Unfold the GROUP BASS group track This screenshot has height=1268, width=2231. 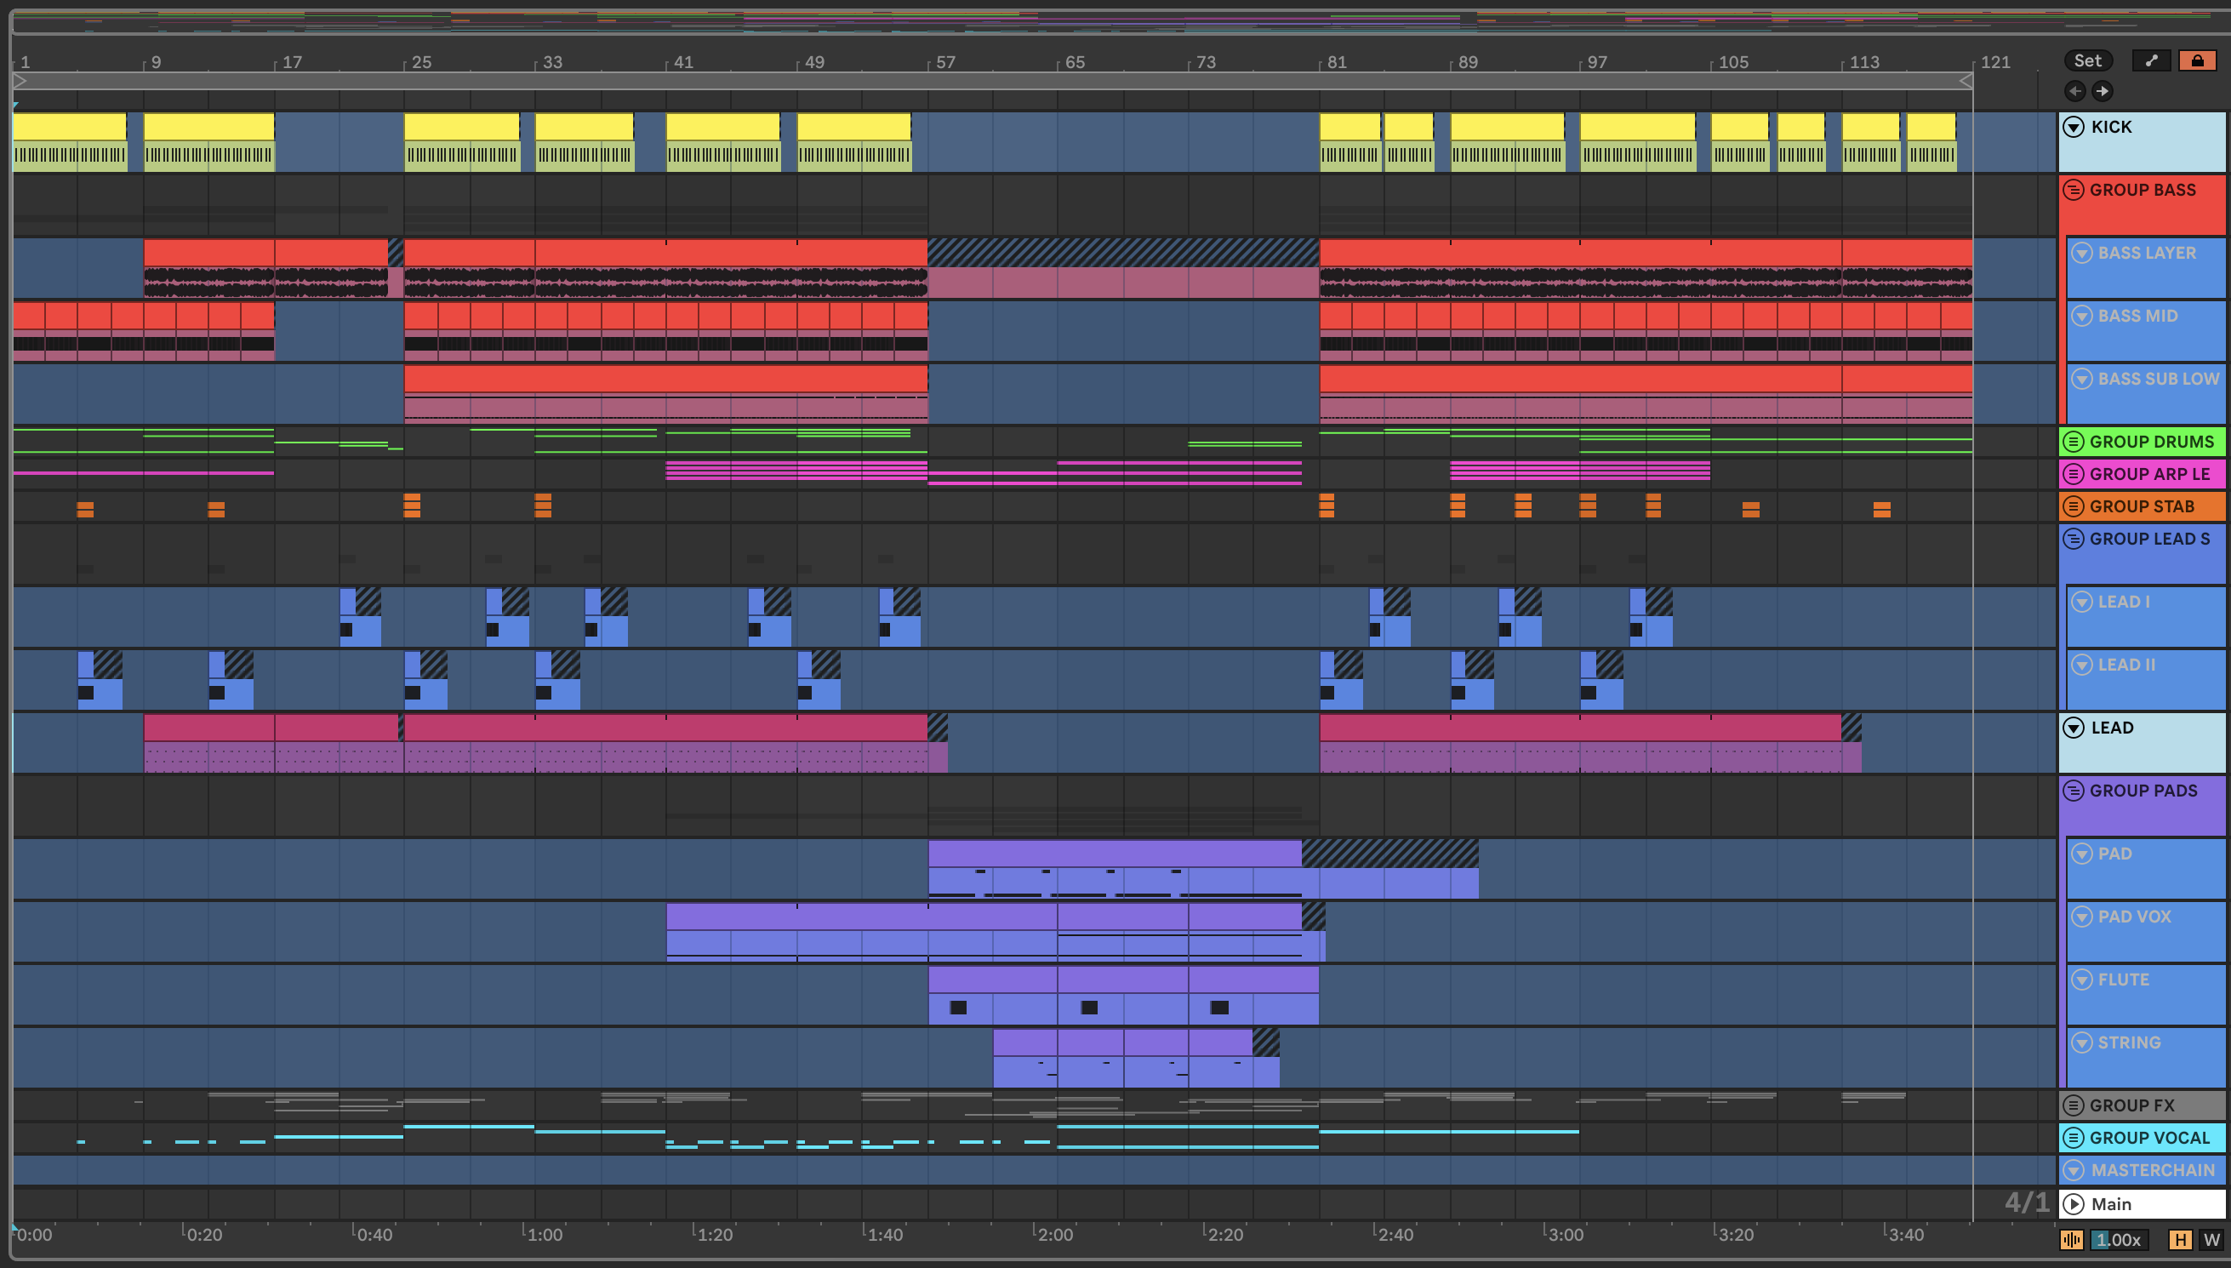[2074, 190]
